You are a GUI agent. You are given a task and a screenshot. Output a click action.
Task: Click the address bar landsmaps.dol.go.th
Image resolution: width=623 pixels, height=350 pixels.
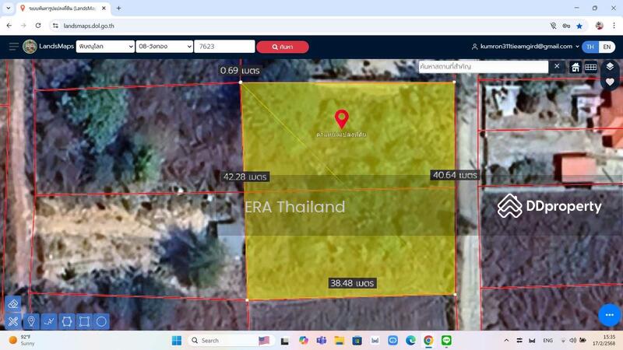[x=89, y=26]
